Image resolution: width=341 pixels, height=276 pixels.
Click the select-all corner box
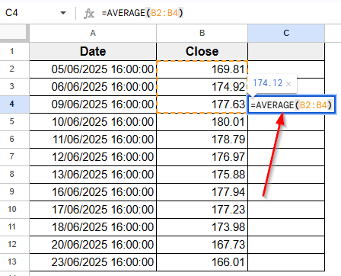click(13, 32)
